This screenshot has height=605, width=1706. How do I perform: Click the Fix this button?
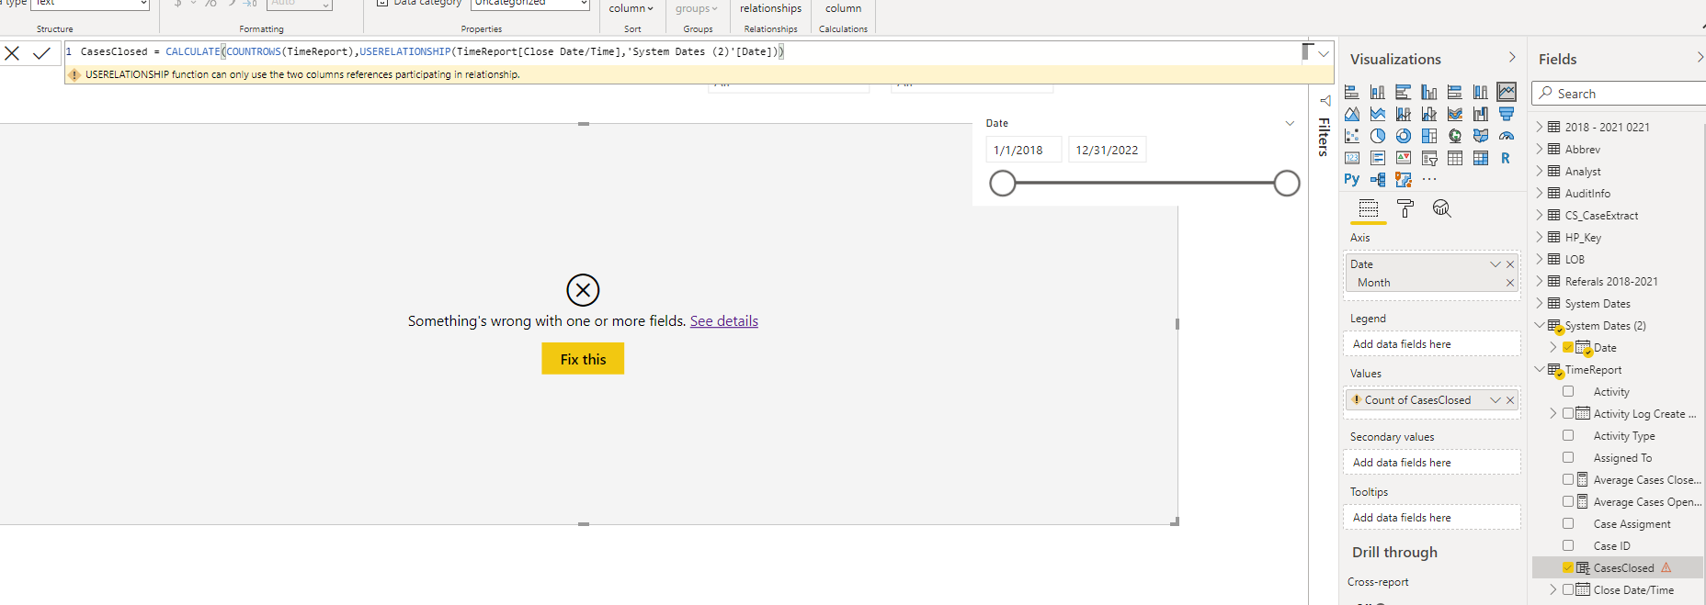click(x=583, y=359)
